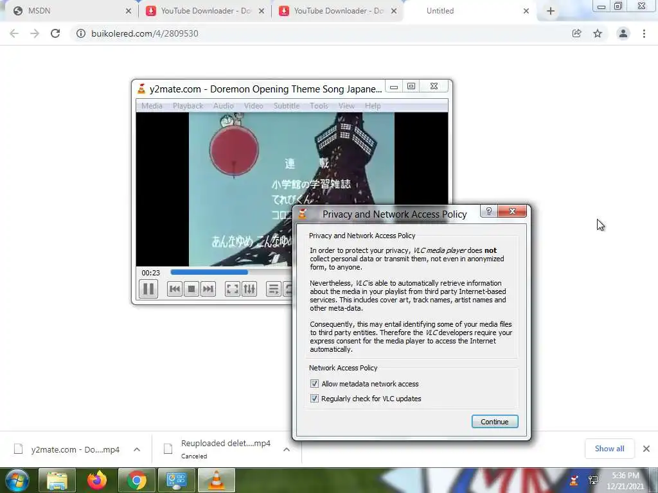The height and width of the screenshot is (493, 658).
Task: Open control panel icon on taskbar
Action: pos(177,480)
